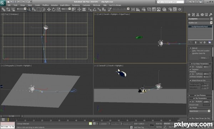This screenshot has width=214, height=129.
Task: Click the time slider 0/100 handle
Action: coord(11,116)
